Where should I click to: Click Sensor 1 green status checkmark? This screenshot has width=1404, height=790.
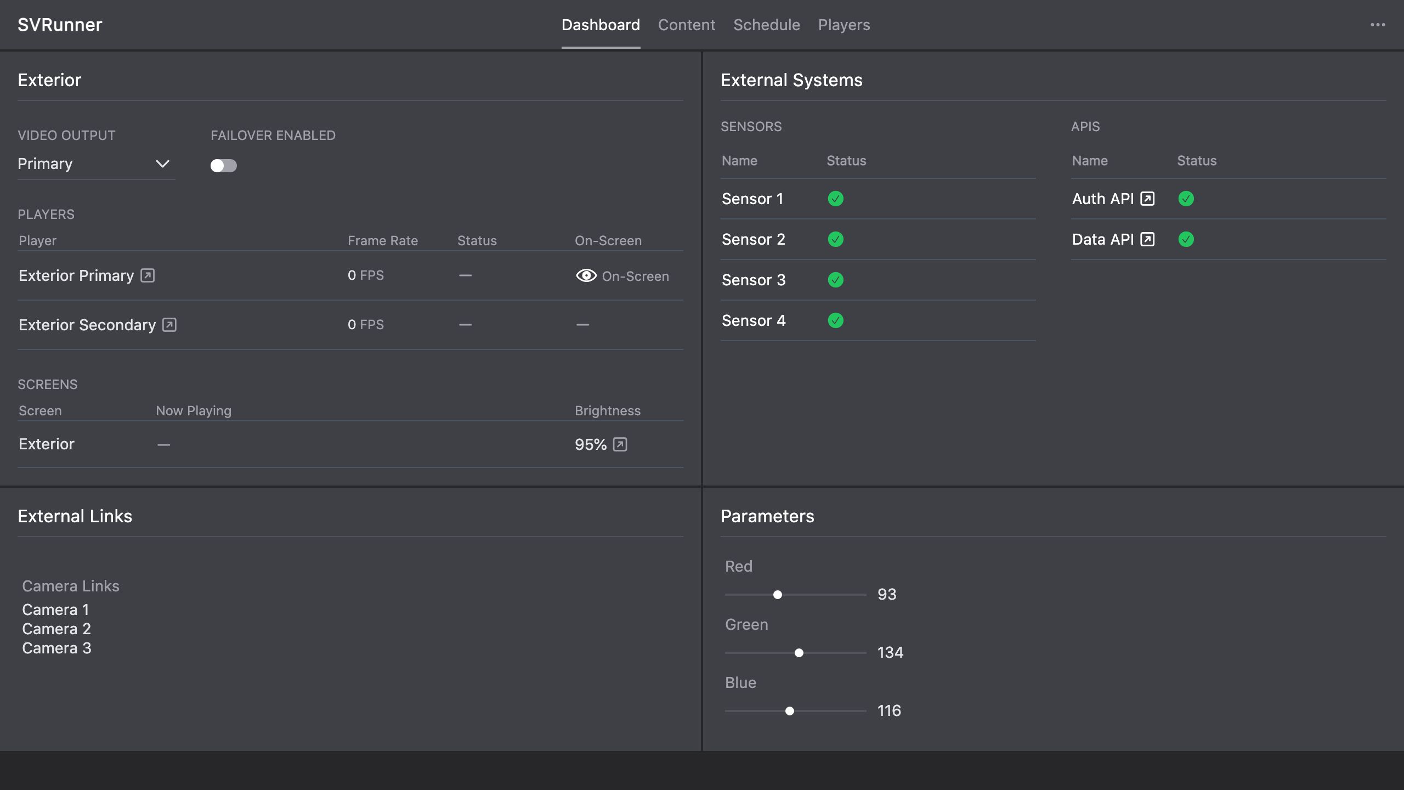tap(835, 199)
